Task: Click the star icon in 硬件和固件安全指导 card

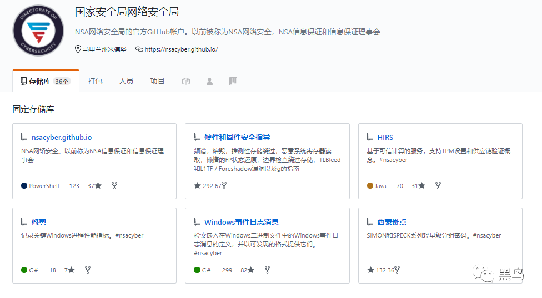Action: click(197, 186)
